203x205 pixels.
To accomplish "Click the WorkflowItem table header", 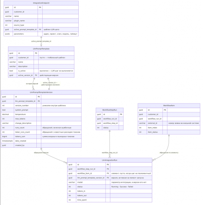I will [169, 106].
